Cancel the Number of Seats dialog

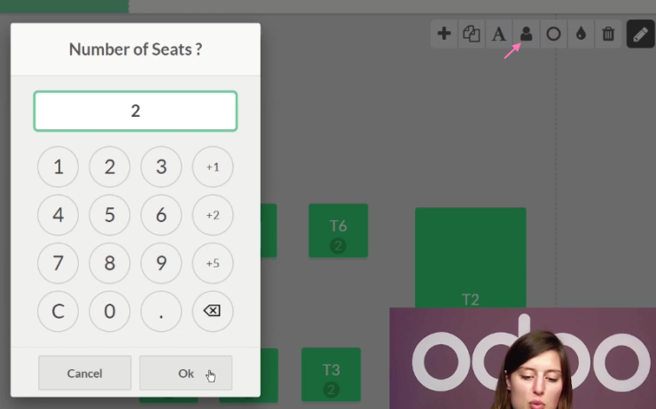84,373
